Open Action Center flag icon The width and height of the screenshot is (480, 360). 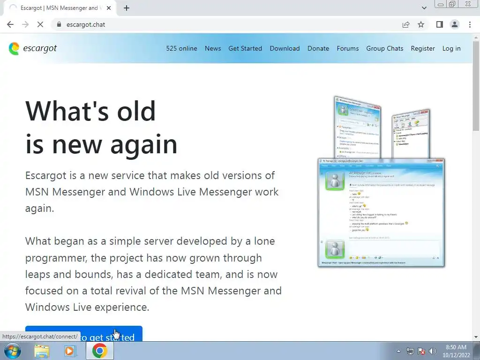click(421, 351)
